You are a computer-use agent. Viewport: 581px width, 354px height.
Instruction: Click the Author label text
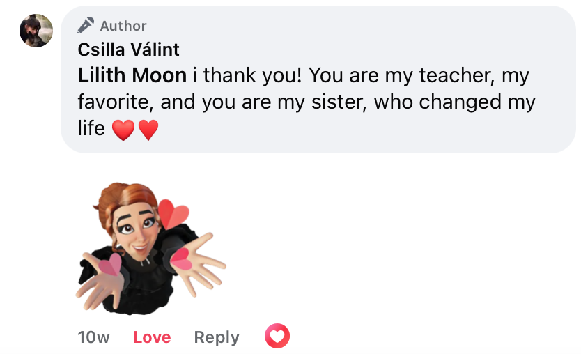(x=123, y=26)
